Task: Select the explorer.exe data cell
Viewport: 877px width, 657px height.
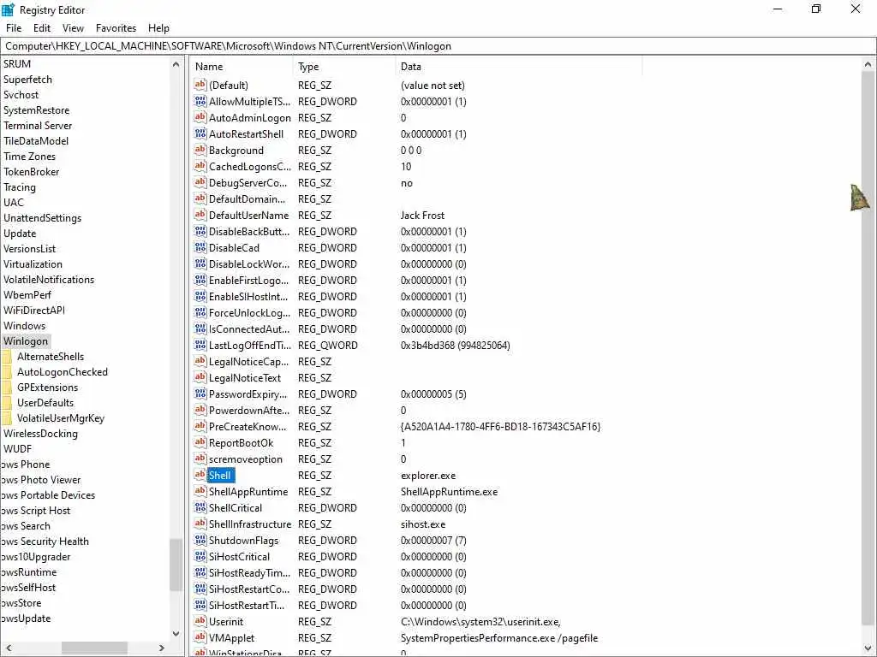Action: coord(428,476)
